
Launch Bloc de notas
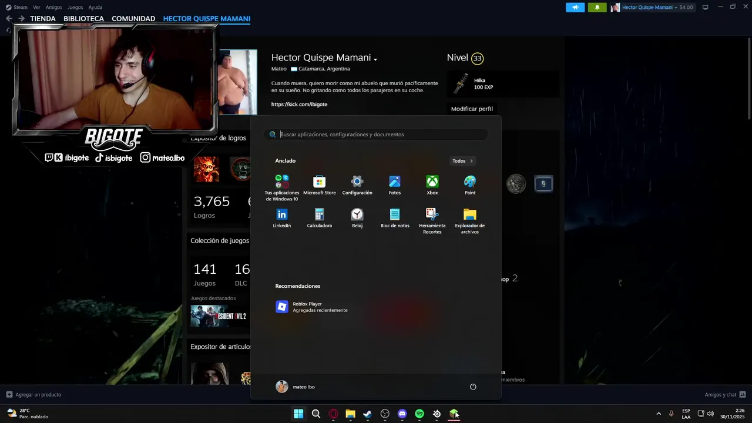coord(395,218)
